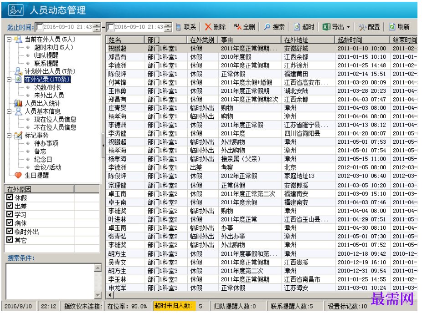Viewport: 422px width, 313px height.
Task: Select the row with 考察 北京
Action: coord(262,167)
